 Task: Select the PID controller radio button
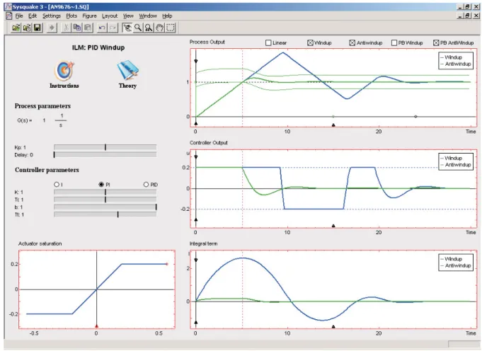[x=146, y=185]
